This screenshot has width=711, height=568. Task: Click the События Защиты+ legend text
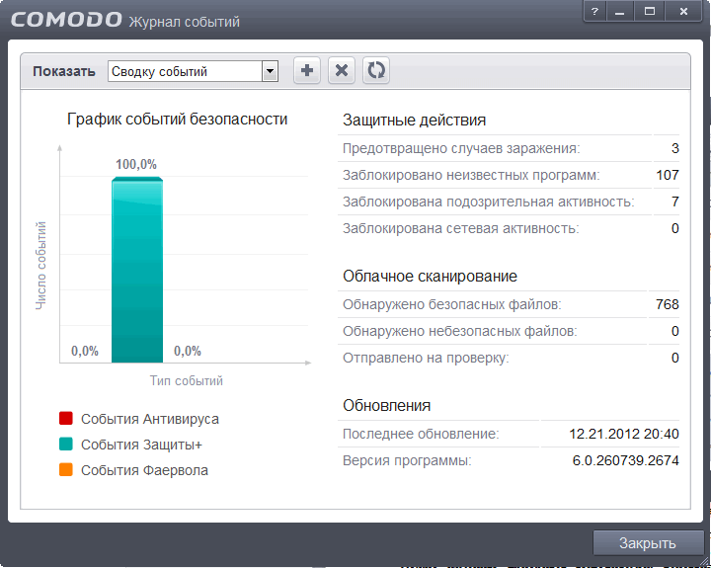141,445
